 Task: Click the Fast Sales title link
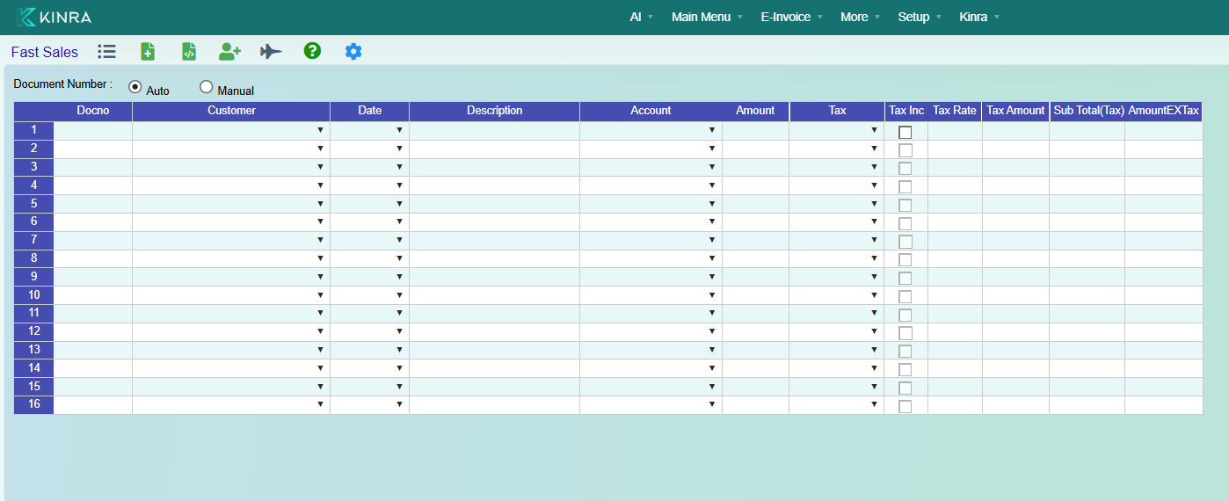pyautogui.click(x=45, y=52)
